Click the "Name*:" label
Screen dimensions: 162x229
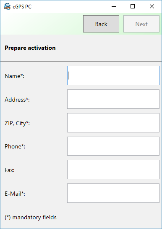click(15, 76)
